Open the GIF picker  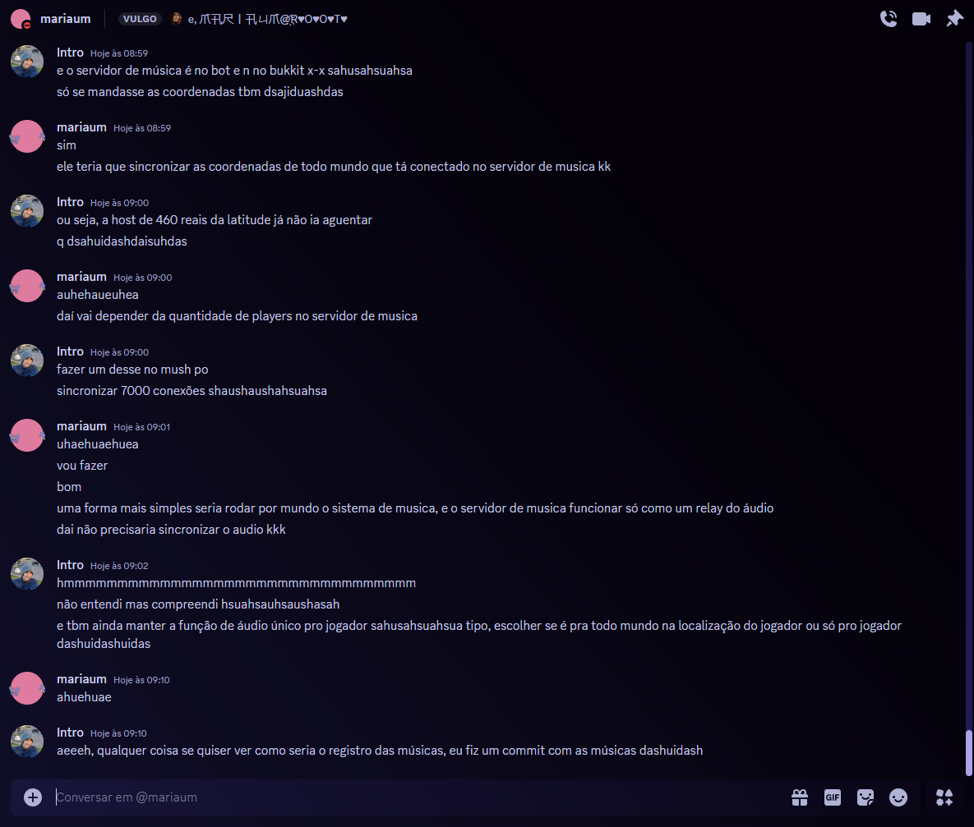833,797
